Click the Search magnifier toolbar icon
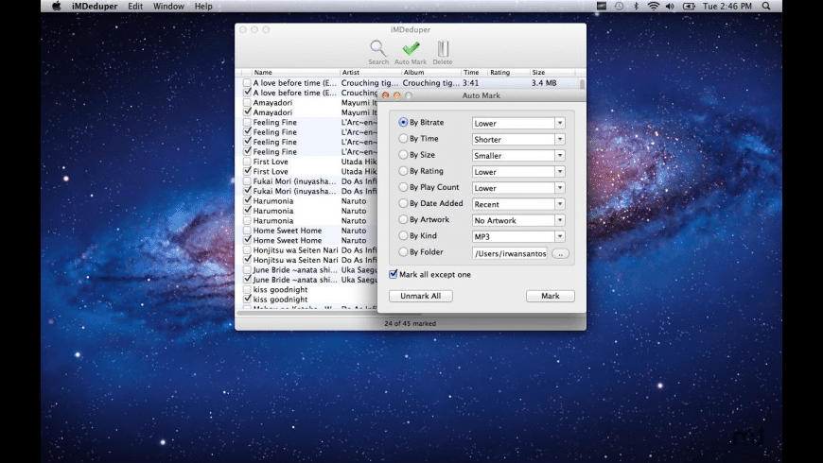Image resolution: width=823 pixels, height=463 pixels. coord(378,49)
